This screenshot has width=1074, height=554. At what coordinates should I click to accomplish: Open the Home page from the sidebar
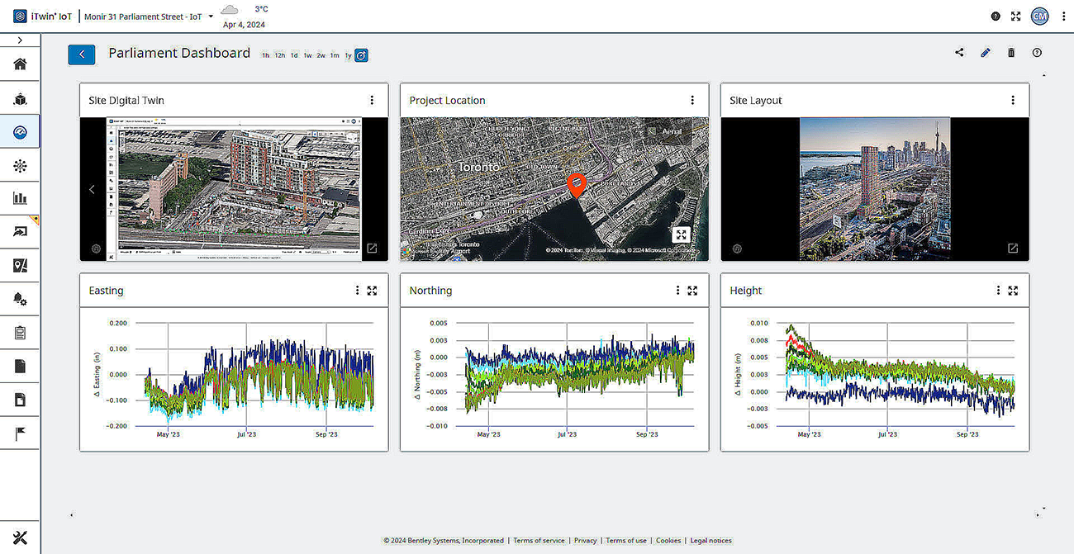pos(20,64)
